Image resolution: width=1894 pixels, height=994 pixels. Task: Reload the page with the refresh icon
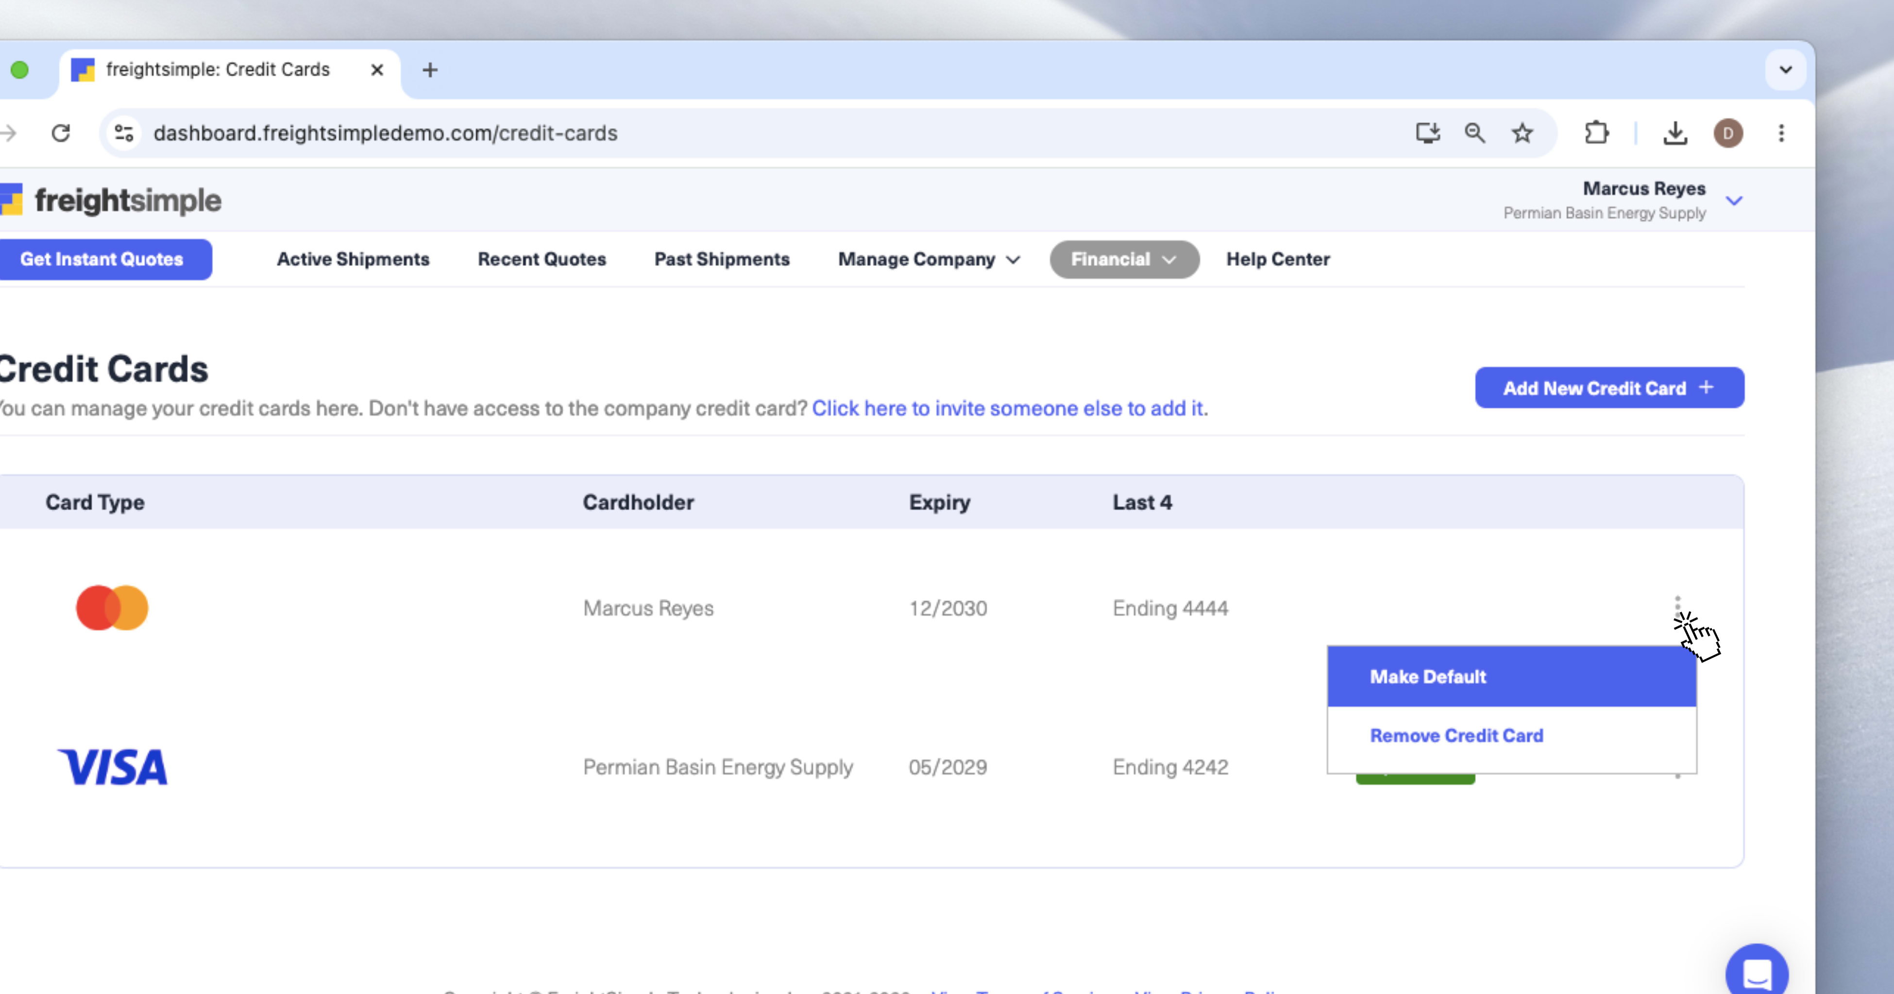coord(61,133)
